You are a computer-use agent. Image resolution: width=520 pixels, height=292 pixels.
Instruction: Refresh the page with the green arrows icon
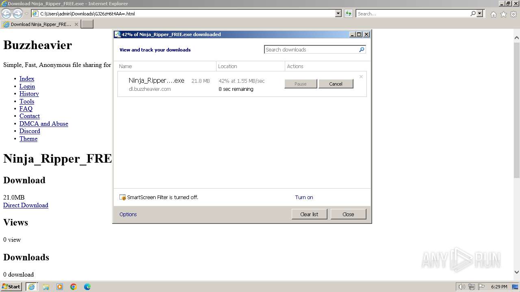pyautogui.click(x=348, y=13)
